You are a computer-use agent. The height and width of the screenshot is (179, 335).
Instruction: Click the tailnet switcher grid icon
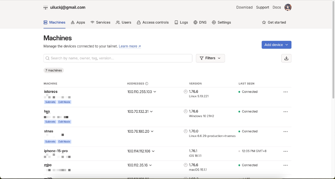tap(45, 7)
